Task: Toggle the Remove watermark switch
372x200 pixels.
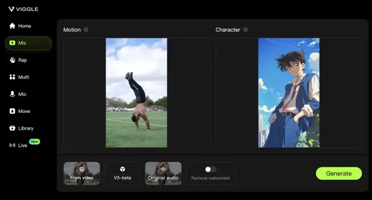Action: pyautogui.click(x=211, y=170)
